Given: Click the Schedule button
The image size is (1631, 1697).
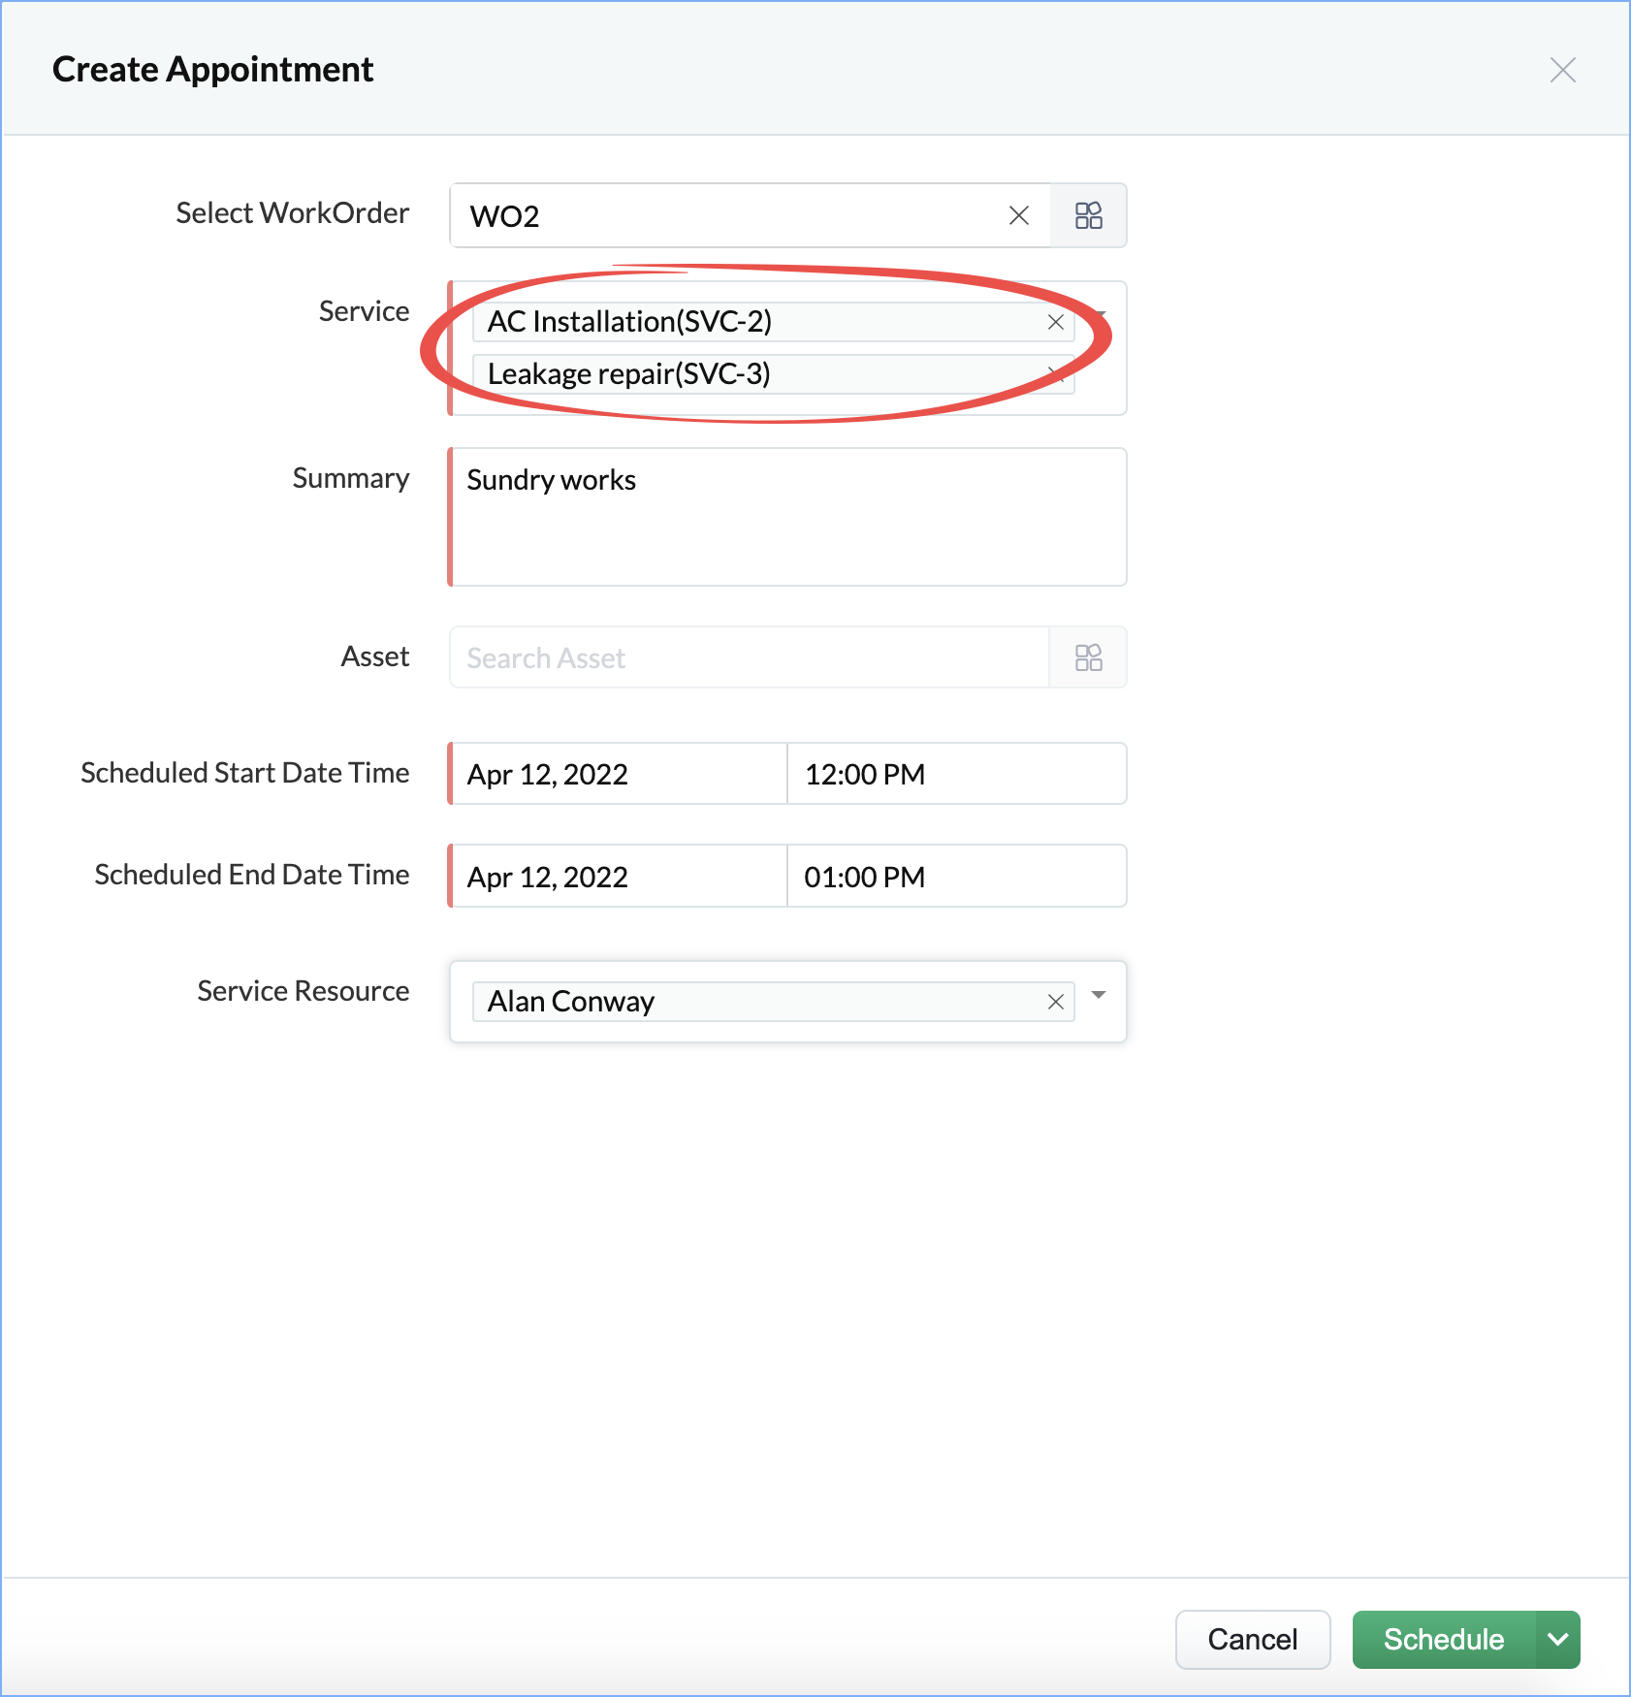Looking at the screenshot, I should point(1444,1639).
